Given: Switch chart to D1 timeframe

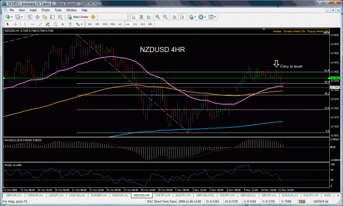Looking at the screenshot, I should tap(135, 24).
